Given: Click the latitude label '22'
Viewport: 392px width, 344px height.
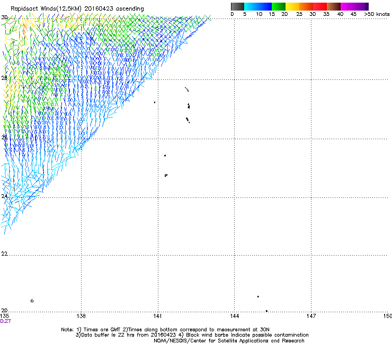Looking at the screenshot, I should [4, 254].
